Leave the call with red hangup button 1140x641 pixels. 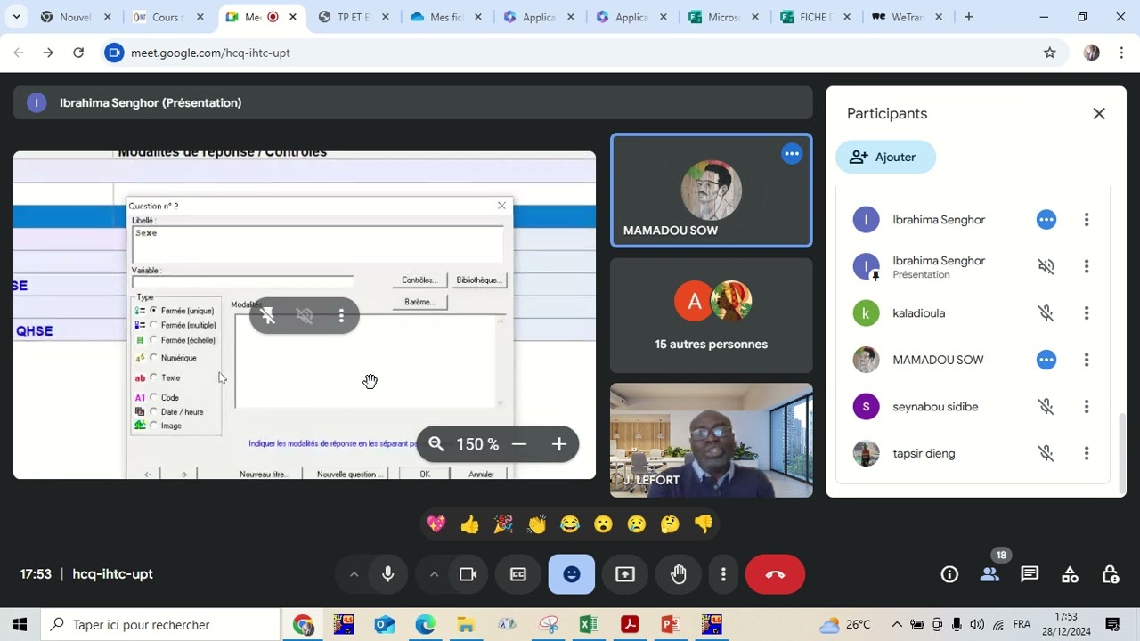775,574
